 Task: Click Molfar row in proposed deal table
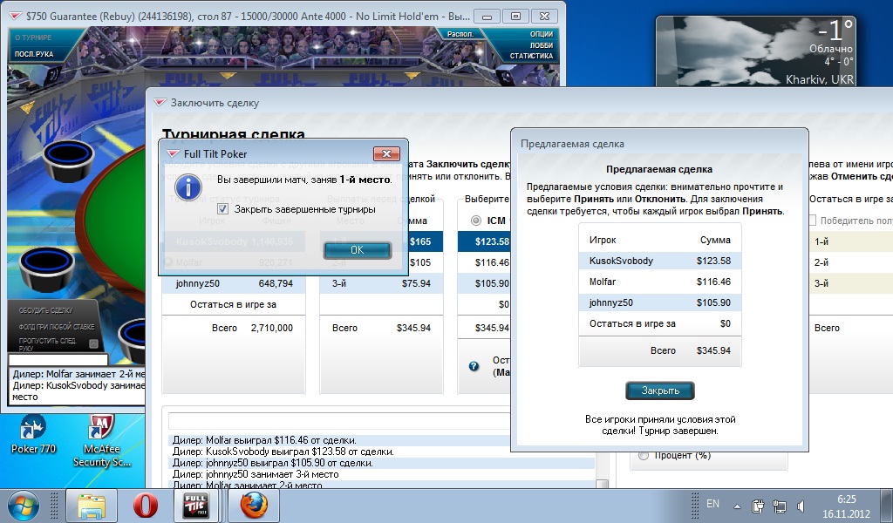(x=660, y=282)
